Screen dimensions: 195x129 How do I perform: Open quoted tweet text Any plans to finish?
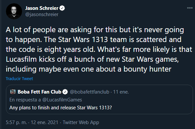tap(61, 108)
